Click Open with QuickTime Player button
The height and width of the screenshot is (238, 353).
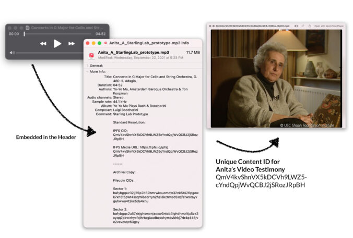[328, 25]
